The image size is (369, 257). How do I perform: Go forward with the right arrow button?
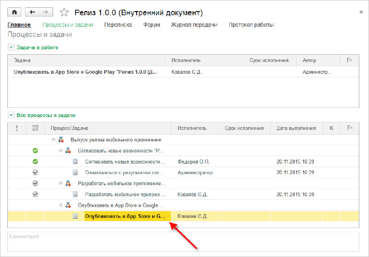[x=45, y=12]
